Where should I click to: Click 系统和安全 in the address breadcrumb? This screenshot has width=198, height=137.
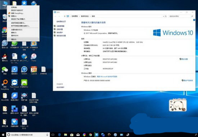click(85, 16)
